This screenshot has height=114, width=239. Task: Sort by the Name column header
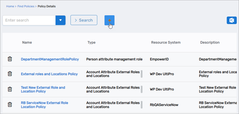tap(27, 43)
